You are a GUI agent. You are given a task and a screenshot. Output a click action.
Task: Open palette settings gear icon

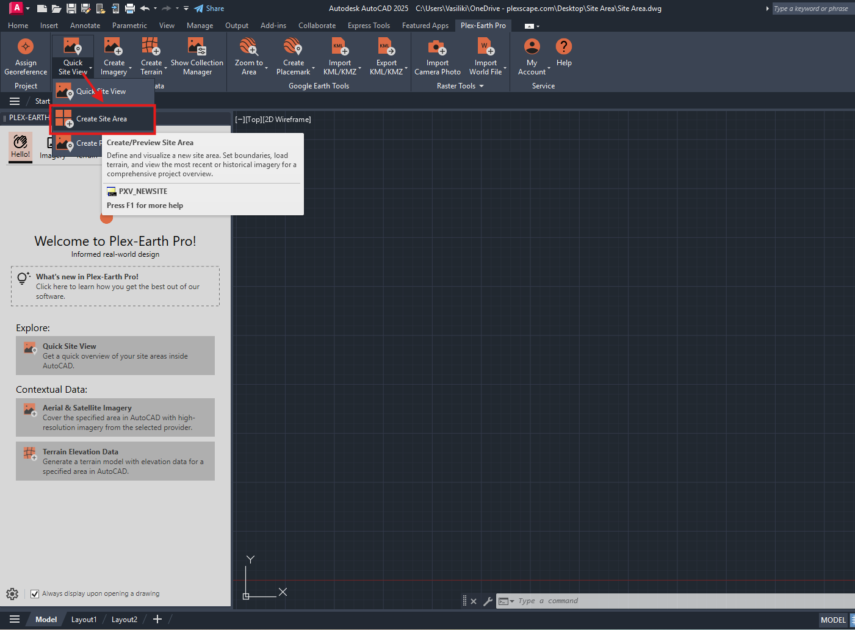[x=12, y=593]
